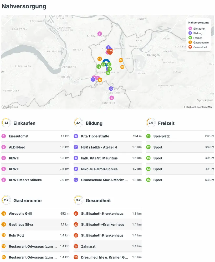The image size is (215, 262).
Task: Click pink map marker 4 near Bonsfeld
Action: tap(112, 98)
